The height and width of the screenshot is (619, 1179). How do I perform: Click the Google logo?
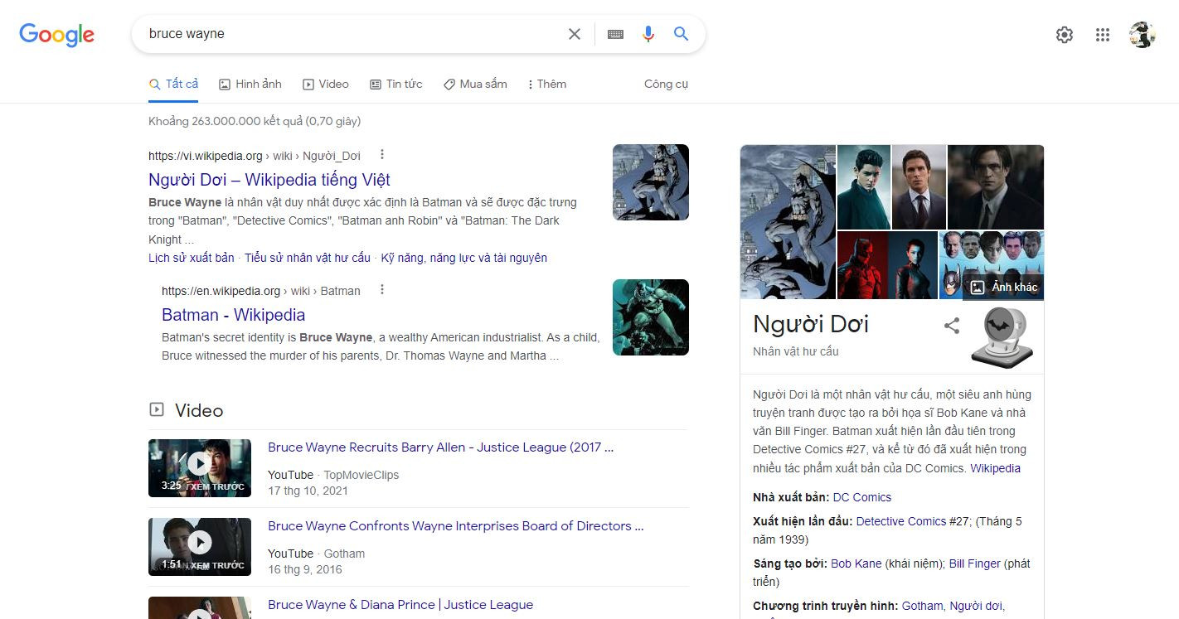pos(57,35)
